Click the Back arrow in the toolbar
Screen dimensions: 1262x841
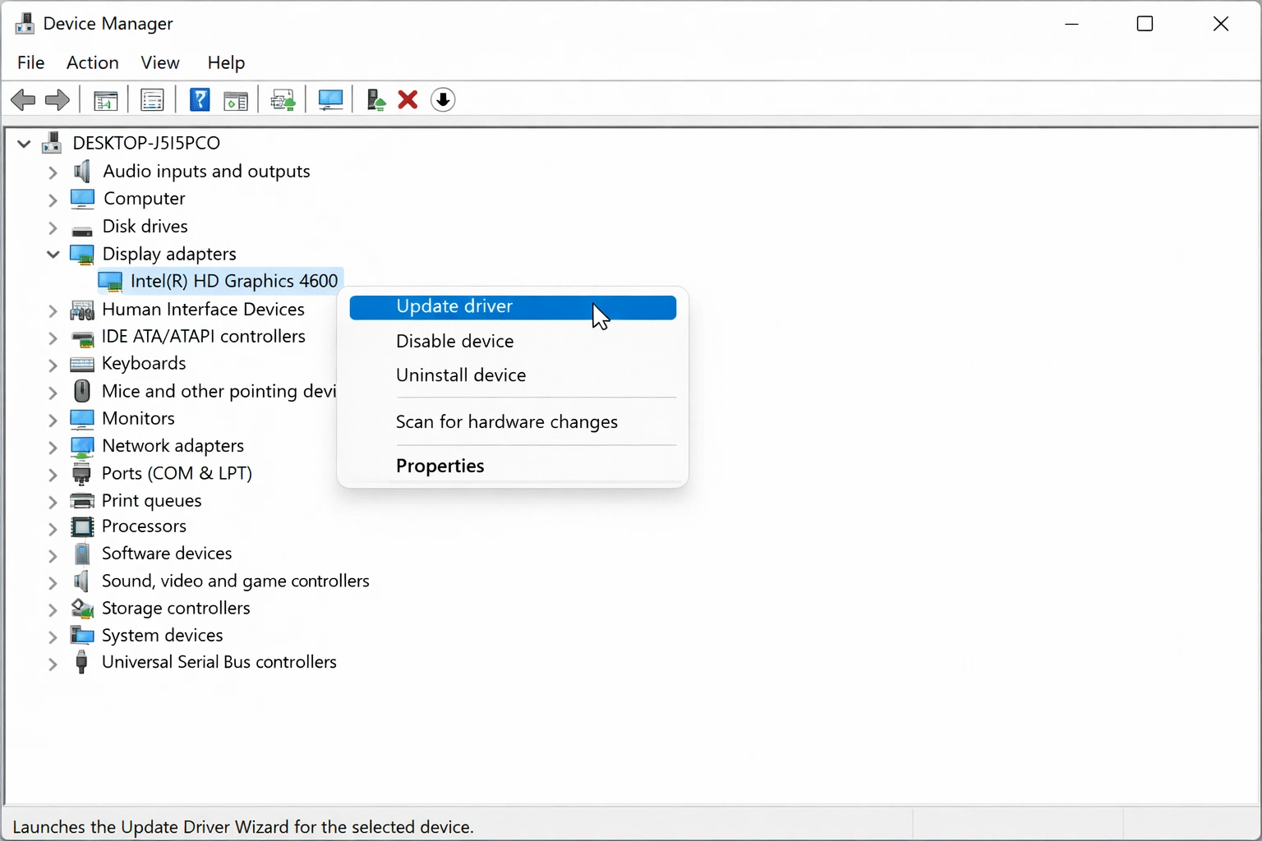tap(23, 100)
